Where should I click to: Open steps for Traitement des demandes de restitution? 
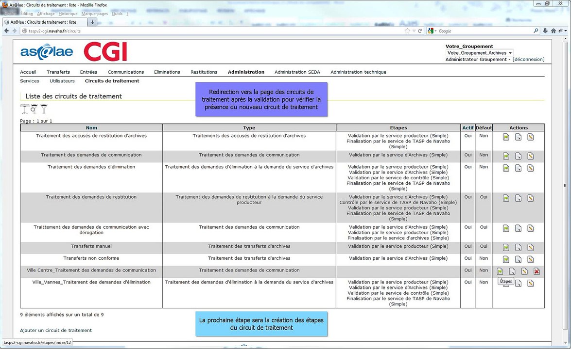[506, 198]
